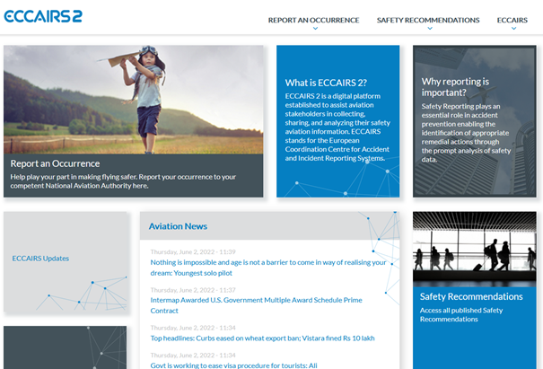
Task: Click the Aviation News heading
Action: click(x=178, y=226)
